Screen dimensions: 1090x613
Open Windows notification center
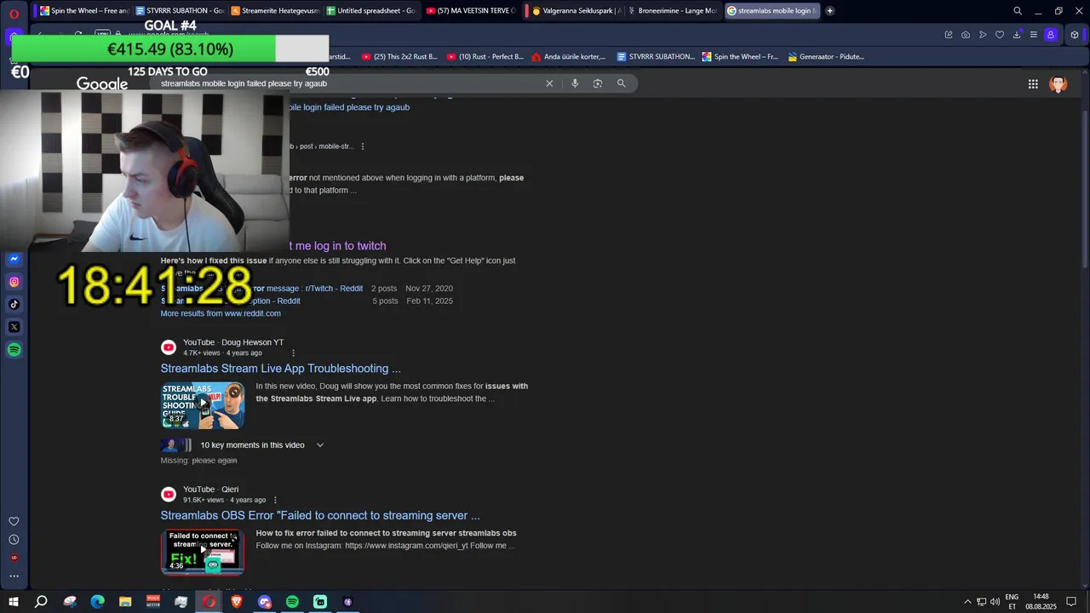click(x=1071, y=602)
